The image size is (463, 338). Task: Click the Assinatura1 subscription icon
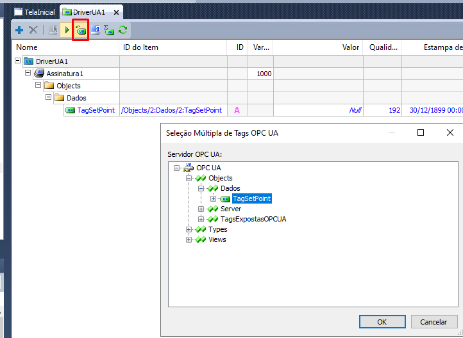coord(39,73)
